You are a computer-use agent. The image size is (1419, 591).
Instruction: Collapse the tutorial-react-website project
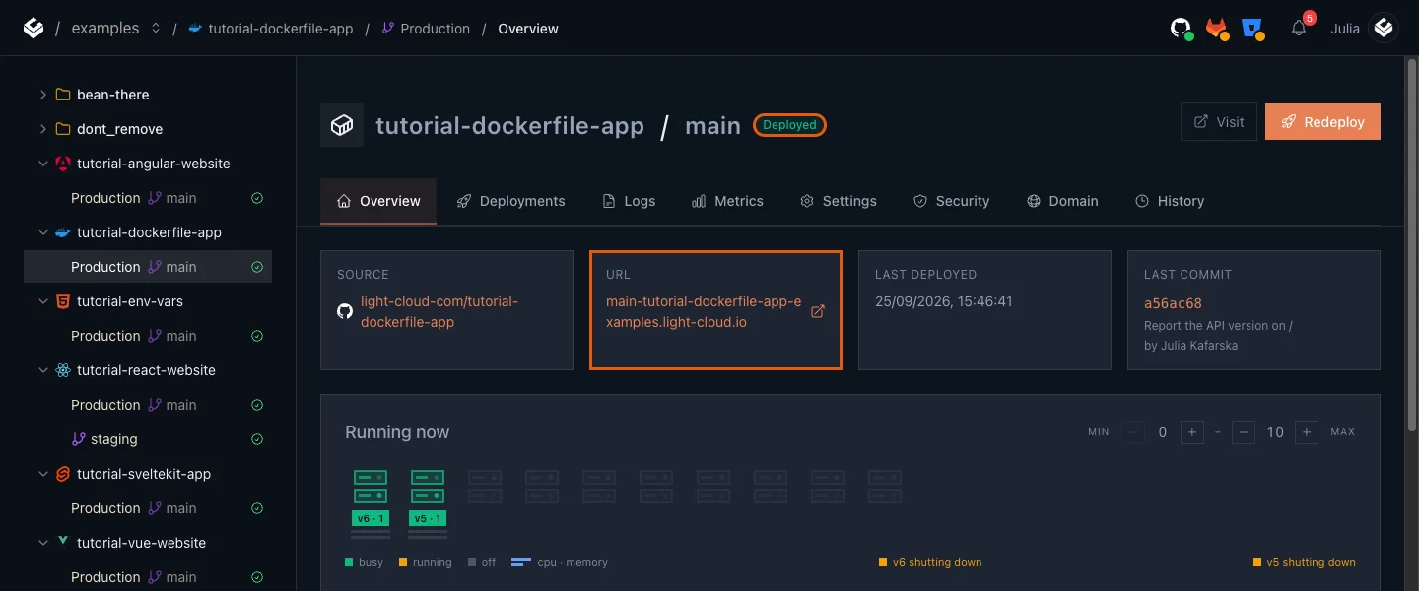[x=42, y=370]
